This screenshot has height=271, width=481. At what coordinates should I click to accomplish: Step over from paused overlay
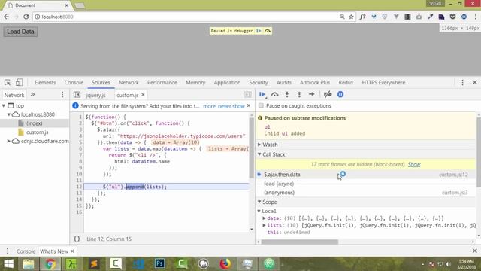[x=268, y=31]
